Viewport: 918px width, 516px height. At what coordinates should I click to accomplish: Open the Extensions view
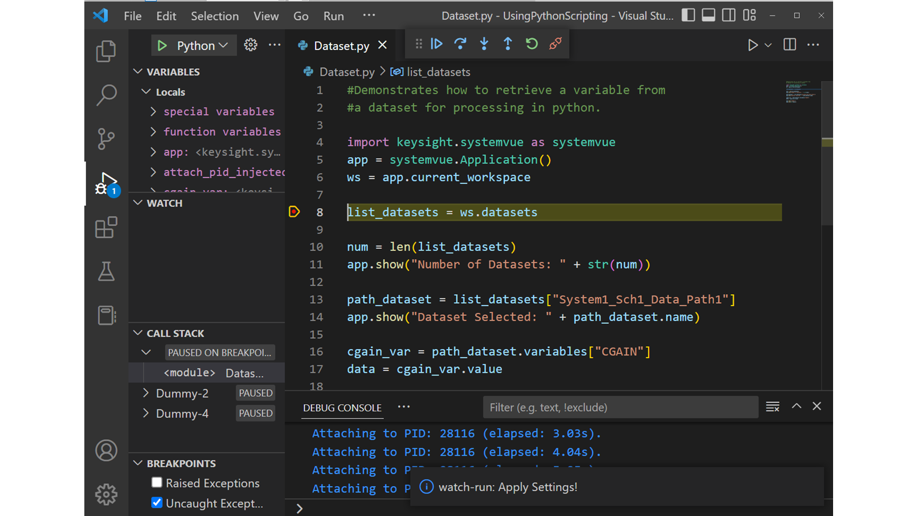click(x=106, y=228)
